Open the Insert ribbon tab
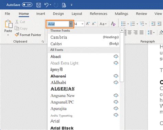Viewport: 163px width, 130px height. point(41,14)
